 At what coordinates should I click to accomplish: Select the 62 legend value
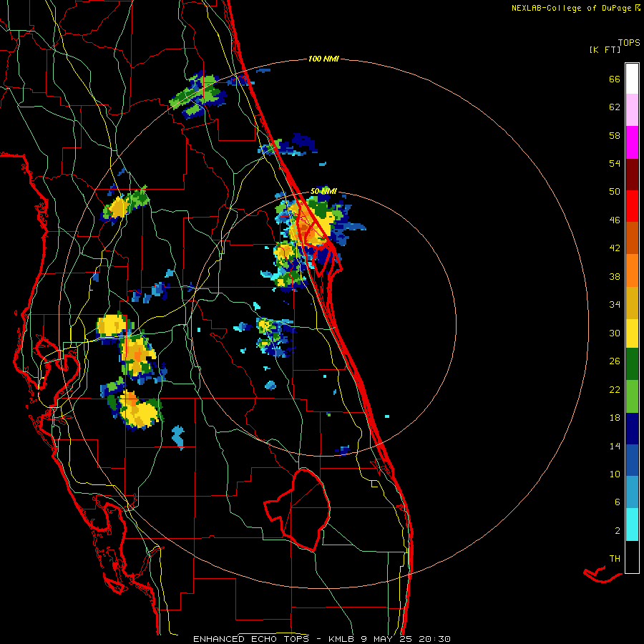click(615, 107)
